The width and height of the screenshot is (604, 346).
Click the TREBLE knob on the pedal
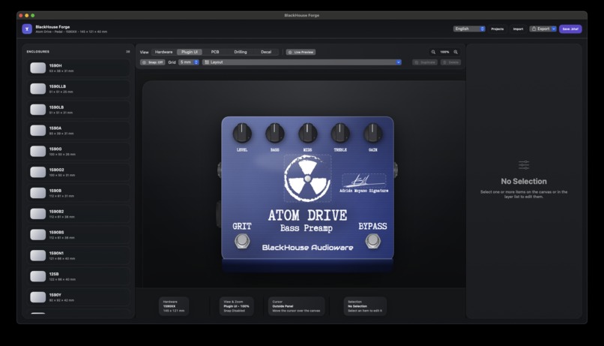click(340, 134)
